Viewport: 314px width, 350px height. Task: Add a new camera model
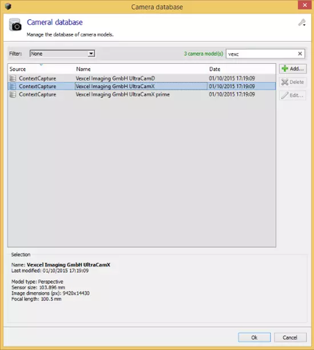(293, 68)
